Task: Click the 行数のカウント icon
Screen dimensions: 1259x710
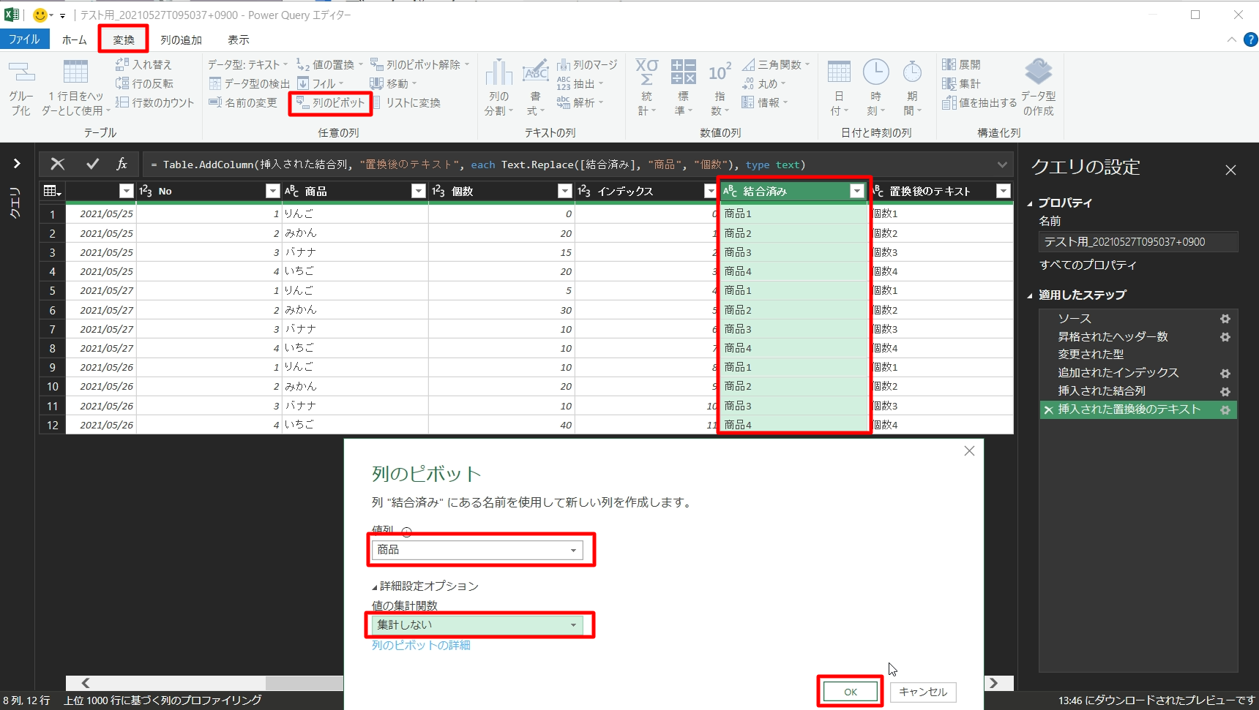Action: click(122, 102)
